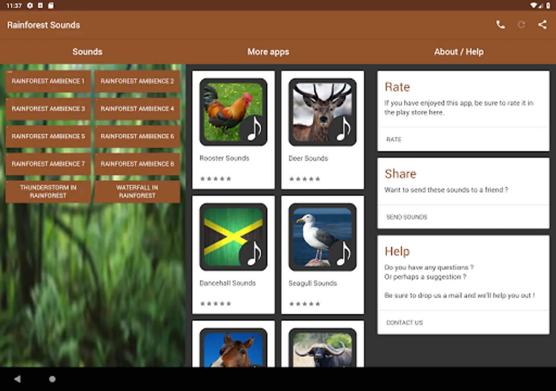Switch to the About / Help tab
Viewport: 556px width, 391px height.
point(459,52)
